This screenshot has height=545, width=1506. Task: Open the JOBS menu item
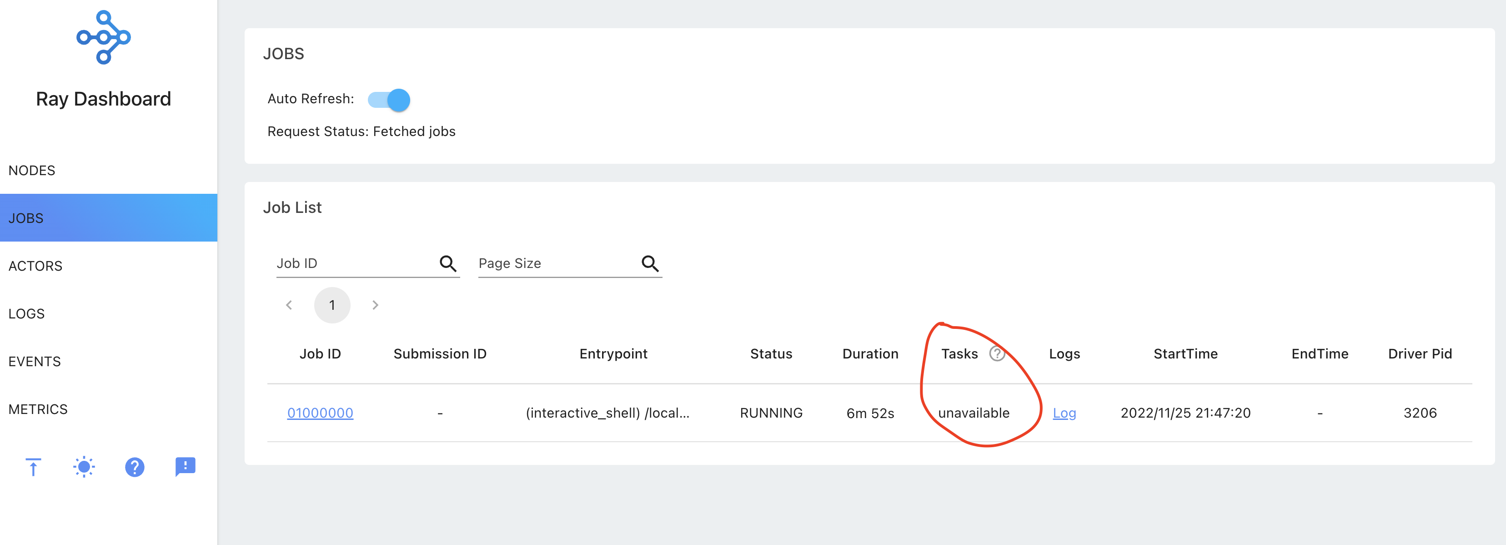click(109, 217)
